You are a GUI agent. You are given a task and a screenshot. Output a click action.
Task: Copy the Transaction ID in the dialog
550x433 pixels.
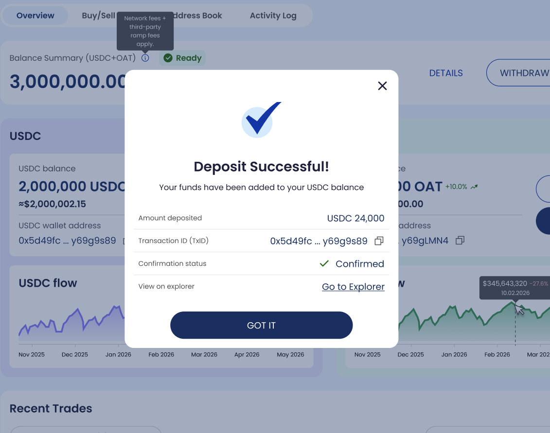click(x=379, y=241)
